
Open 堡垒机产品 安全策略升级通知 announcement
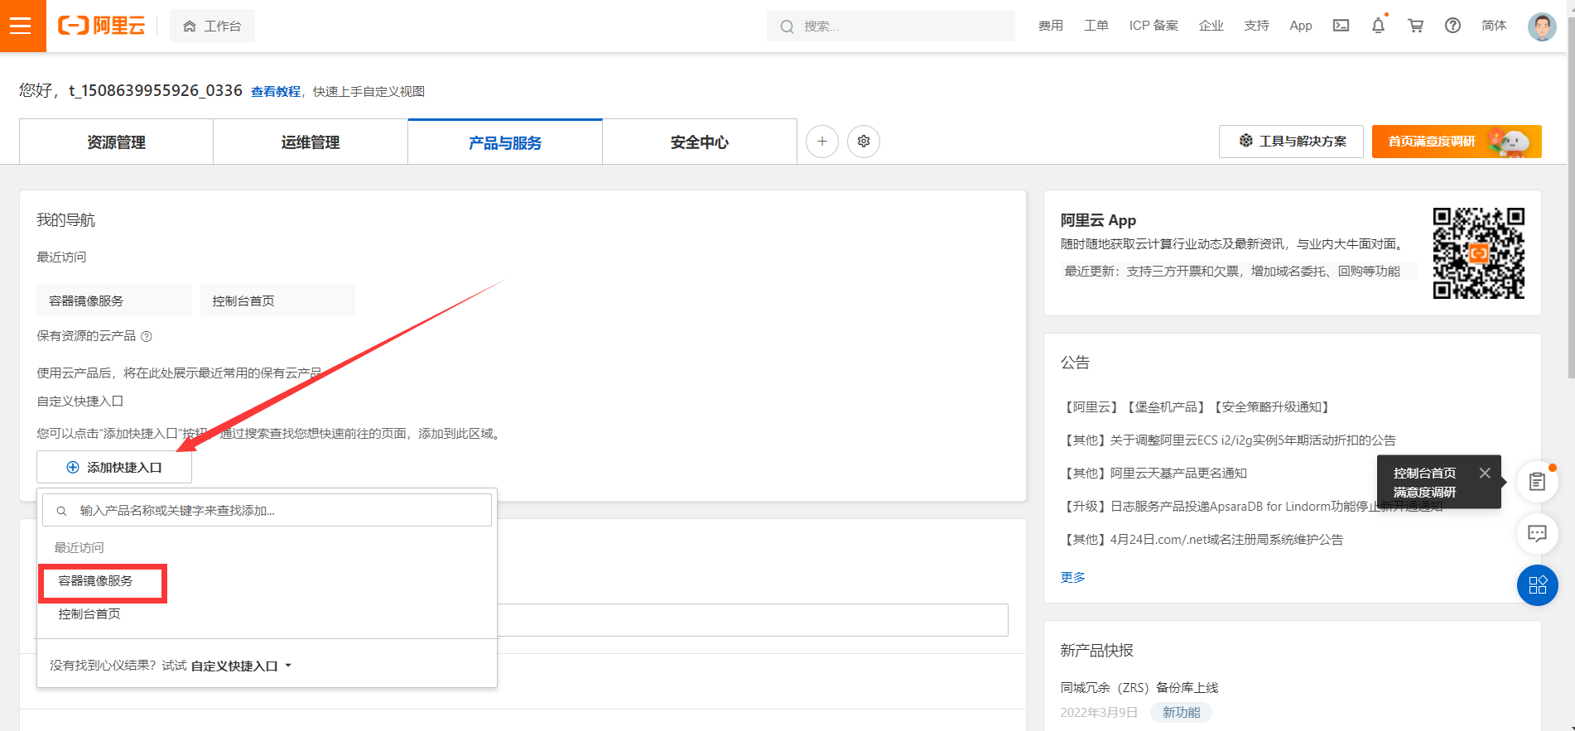point(1197,406)
